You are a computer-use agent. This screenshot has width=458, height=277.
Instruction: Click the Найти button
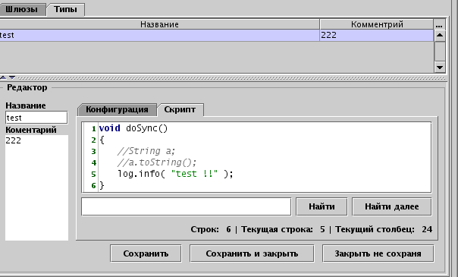tap(322, 207)
